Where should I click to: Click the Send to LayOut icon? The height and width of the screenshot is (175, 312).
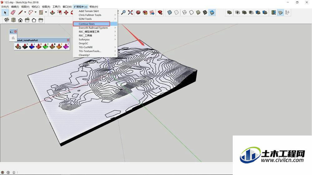pos(152,13)
